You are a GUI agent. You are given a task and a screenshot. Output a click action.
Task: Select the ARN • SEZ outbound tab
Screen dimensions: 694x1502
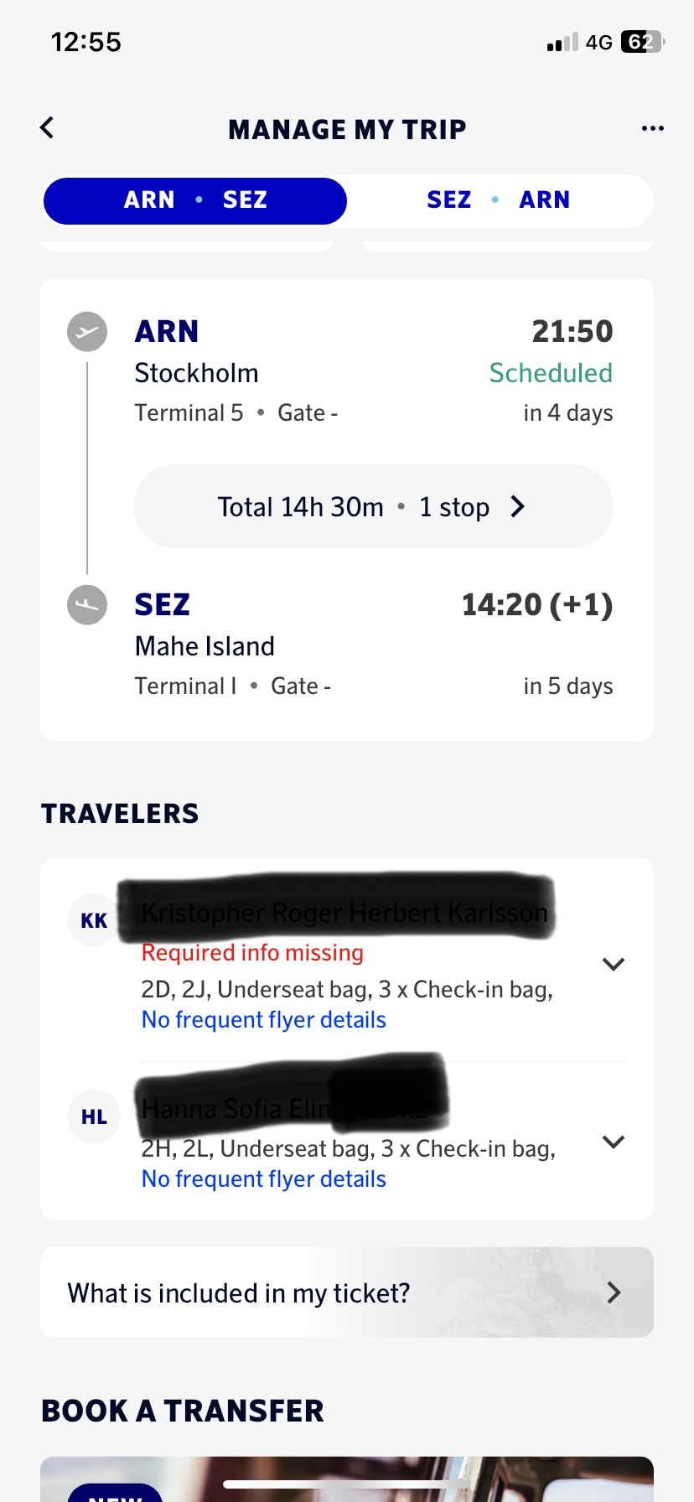point(195,200)
